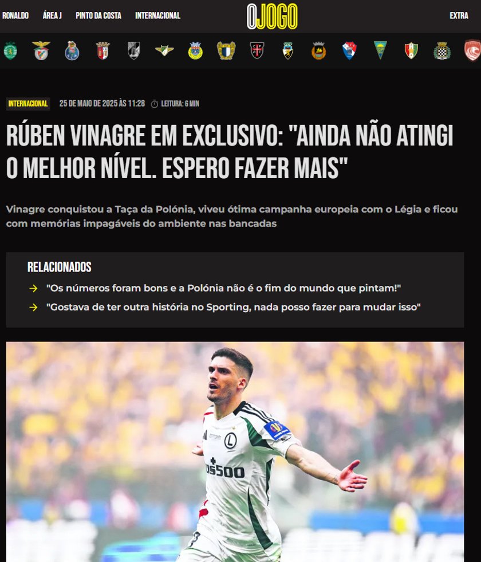Open the Extra menu
This screenshot has height=562, width=481.
[x=459, y=15]
